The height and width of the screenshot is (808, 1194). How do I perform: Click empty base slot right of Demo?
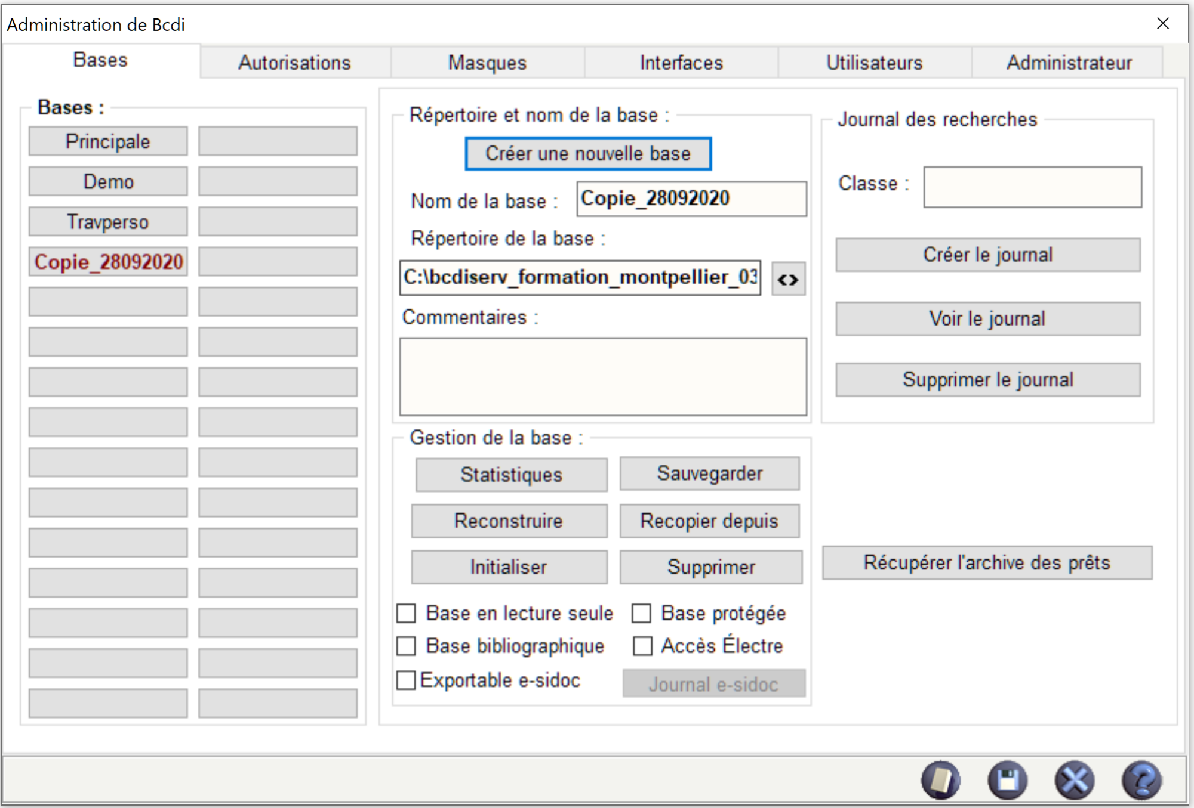click(x=278, y=181)
